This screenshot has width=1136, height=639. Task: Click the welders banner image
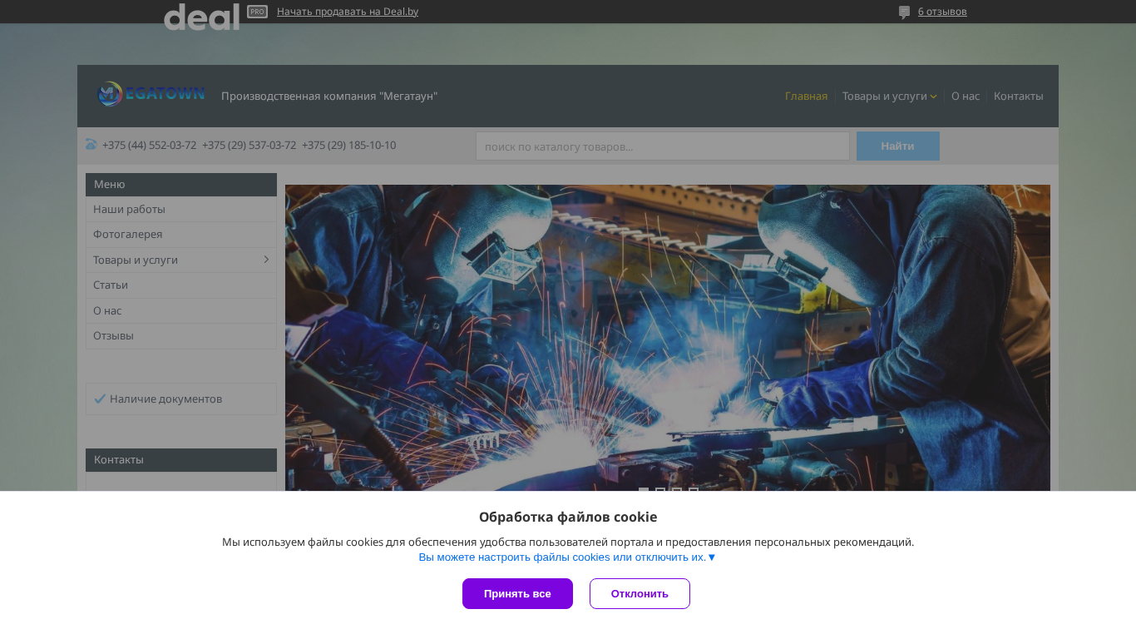[x=668, y=338]
